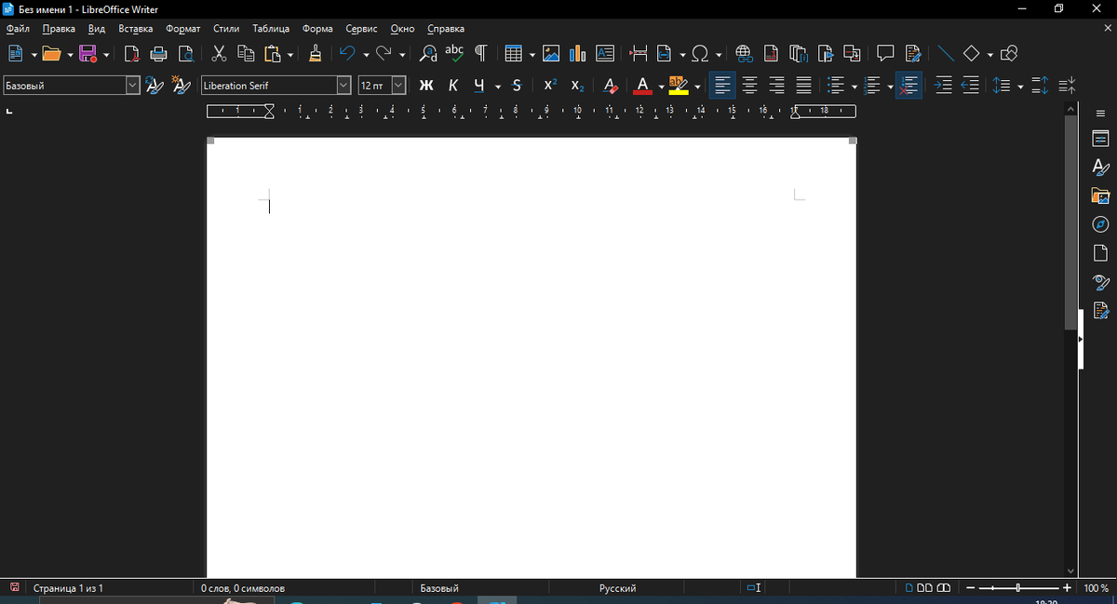
Task: Click the 100 % zoom level
Action: click(1097, 588)
